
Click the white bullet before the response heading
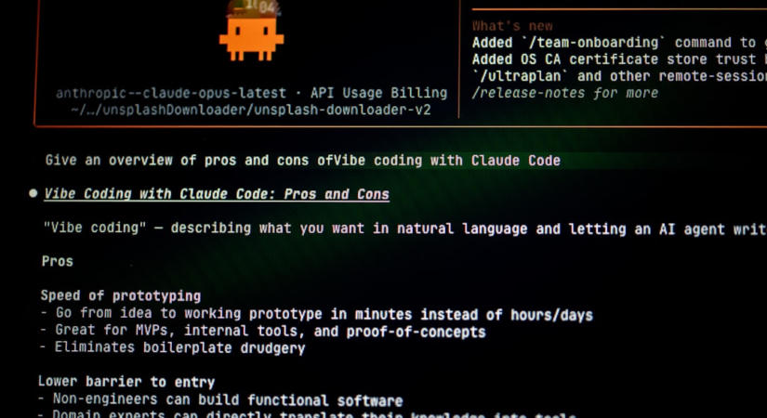pos(33,193)
